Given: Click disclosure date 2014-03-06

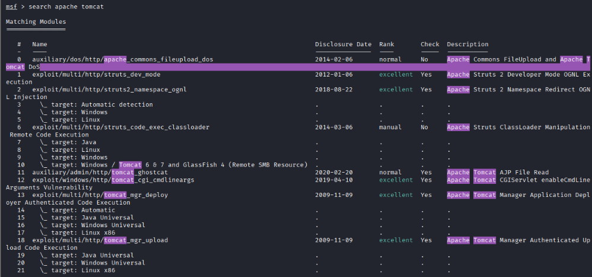Looking at the screenshot, I should [334, 127].
